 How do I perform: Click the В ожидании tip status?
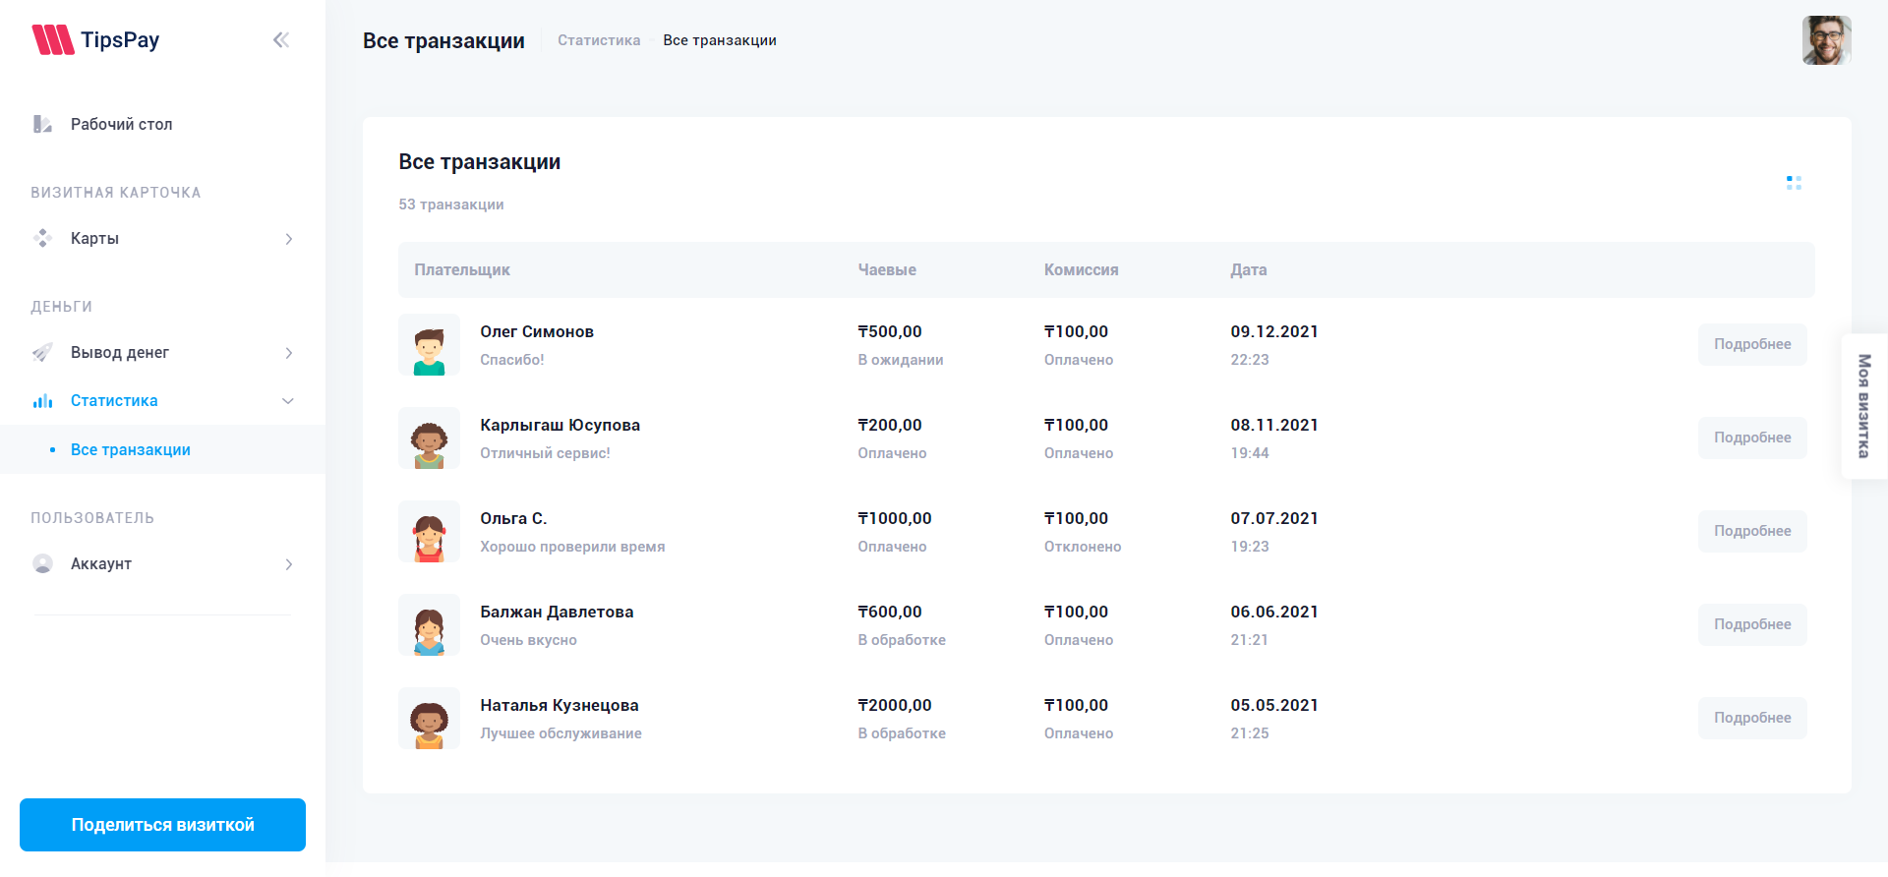click(901, 360)
